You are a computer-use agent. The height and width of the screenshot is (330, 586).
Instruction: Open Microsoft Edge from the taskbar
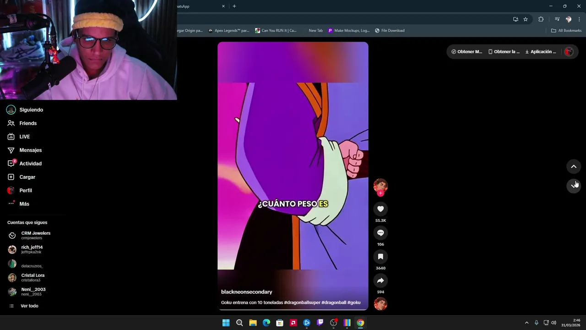click(266, 323)
